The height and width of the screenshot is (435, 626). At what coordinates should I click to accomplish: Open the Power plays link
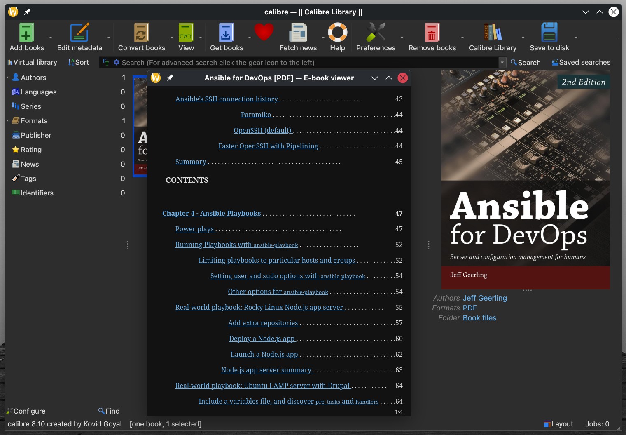194,229
